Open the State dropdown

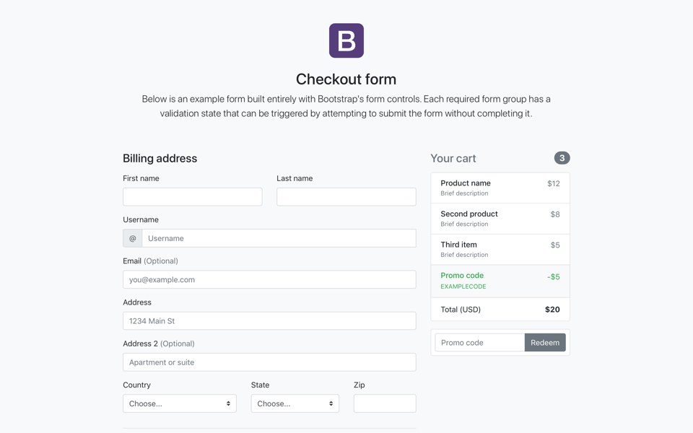tap(295, 403)
